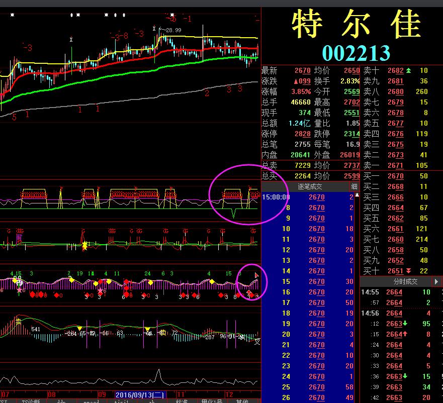
Task: Click yellow diamond below the number 24
Action: point(150,282)
